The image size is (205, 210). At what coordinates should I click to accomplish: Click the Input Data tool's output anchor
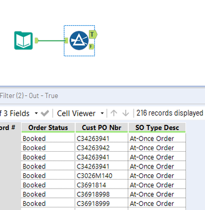36,40
